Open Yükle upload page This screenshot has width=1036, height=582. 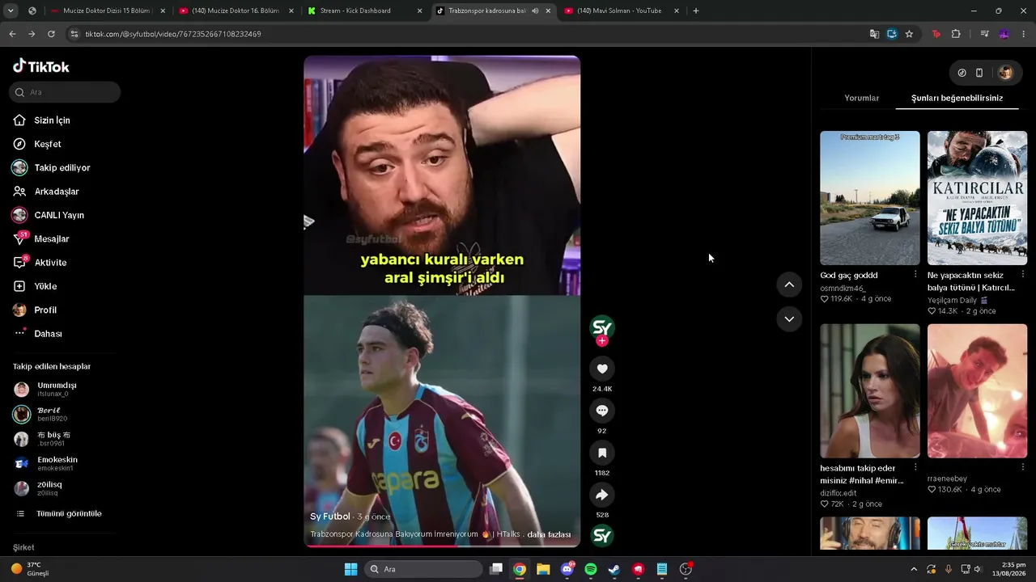(x=35, y=286)
